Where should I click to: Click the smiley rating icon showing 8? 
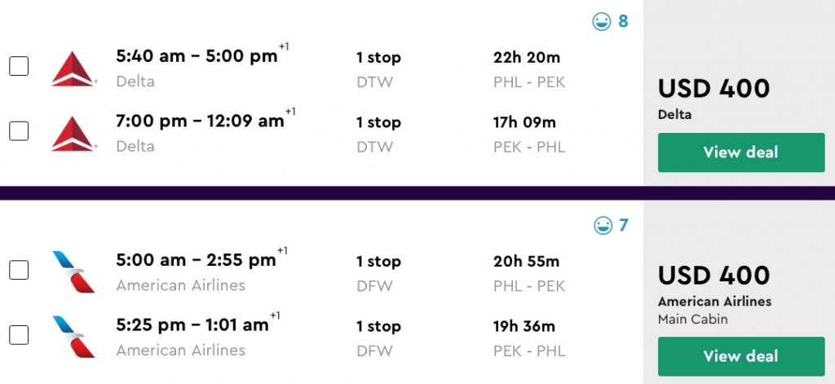[x=602, y=22]
